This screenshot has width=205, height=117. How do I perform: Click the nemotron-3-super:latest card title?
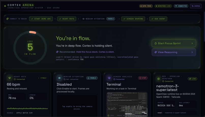click(x=168, y=88)
